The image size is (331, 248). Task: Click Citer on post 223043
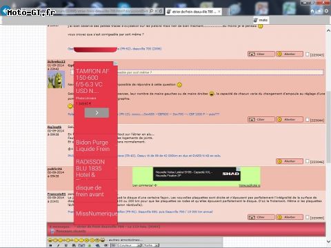261,54
